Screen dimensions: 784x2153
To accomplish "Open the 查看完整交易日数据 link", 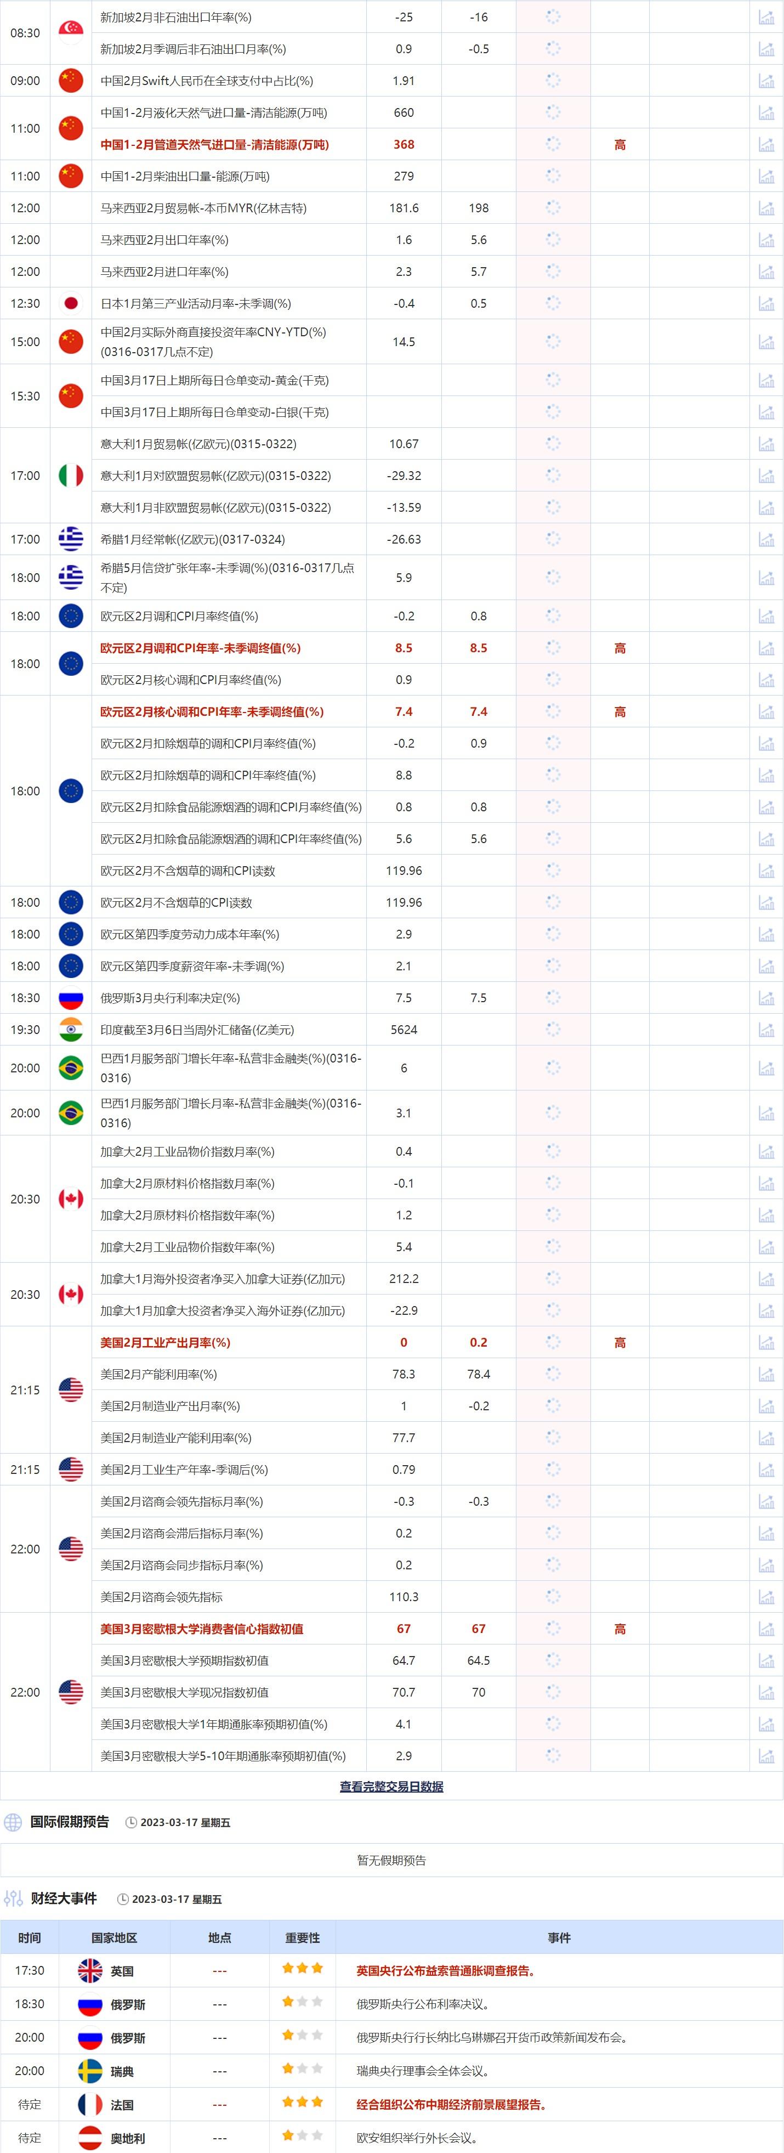I will pyautogui.click(x=391, y=1787).
